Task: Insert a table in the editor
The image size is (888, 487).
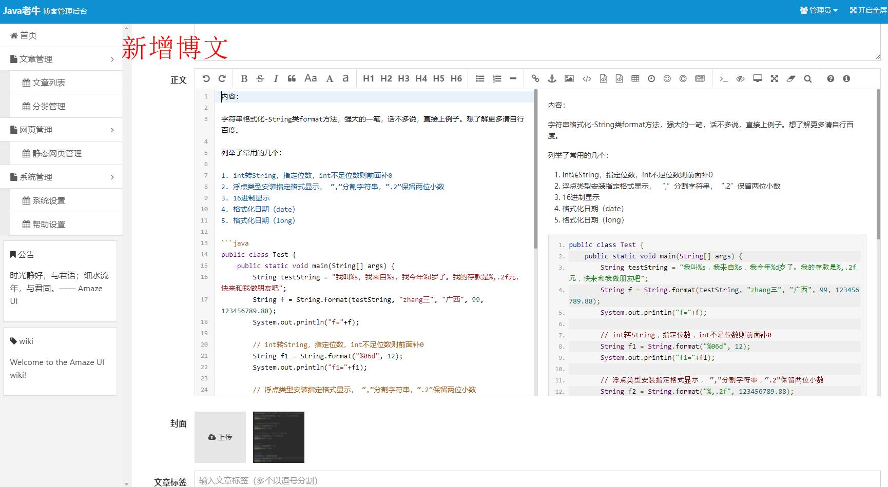Action: tap(635, 78)
